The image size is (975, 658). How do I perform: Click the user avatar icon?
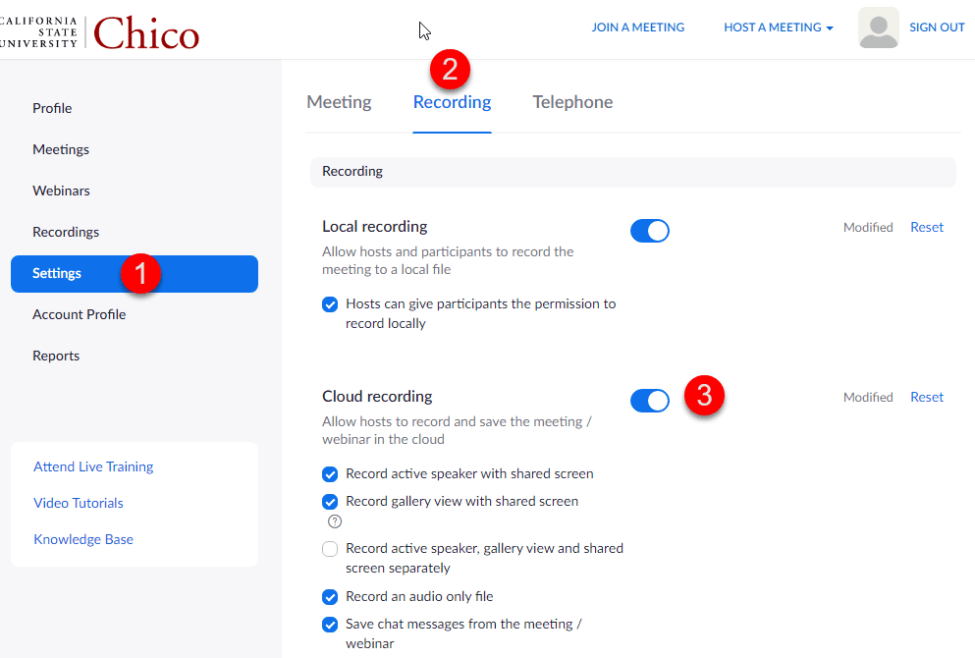(877, 27)
